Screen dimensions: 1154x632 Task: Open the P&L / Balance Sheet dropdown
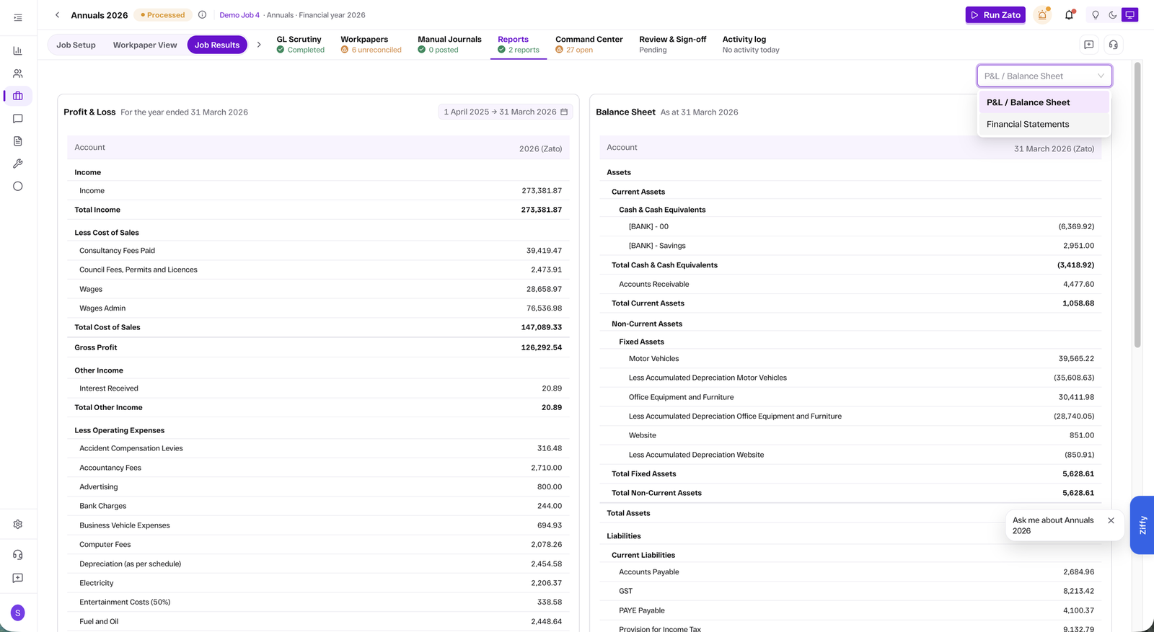(x=1044, y=76)
